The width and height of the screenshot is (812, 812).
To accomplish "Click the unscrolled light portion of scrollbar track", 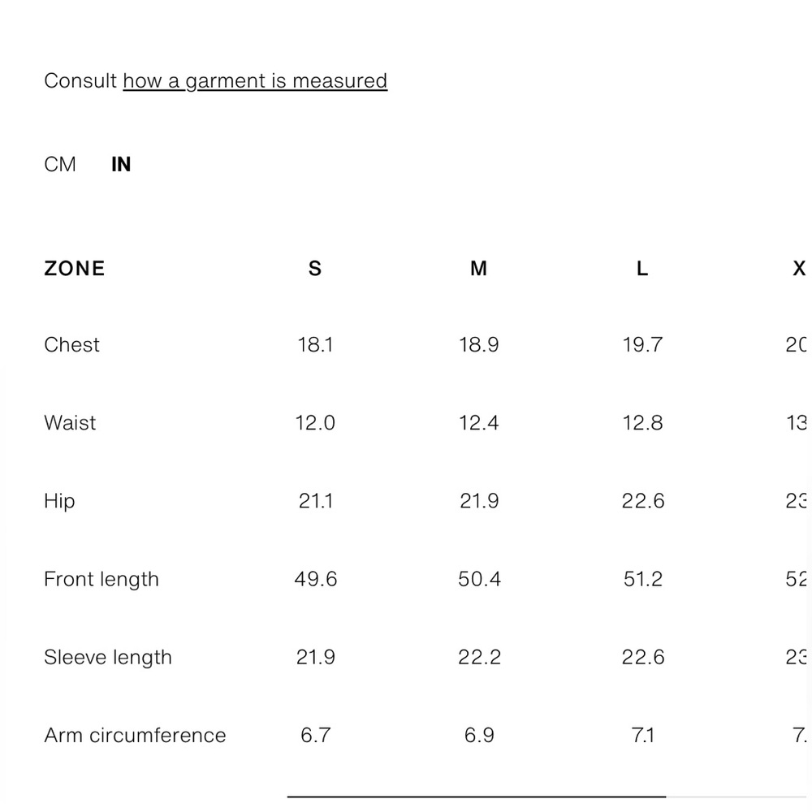I will coord(736,797).
